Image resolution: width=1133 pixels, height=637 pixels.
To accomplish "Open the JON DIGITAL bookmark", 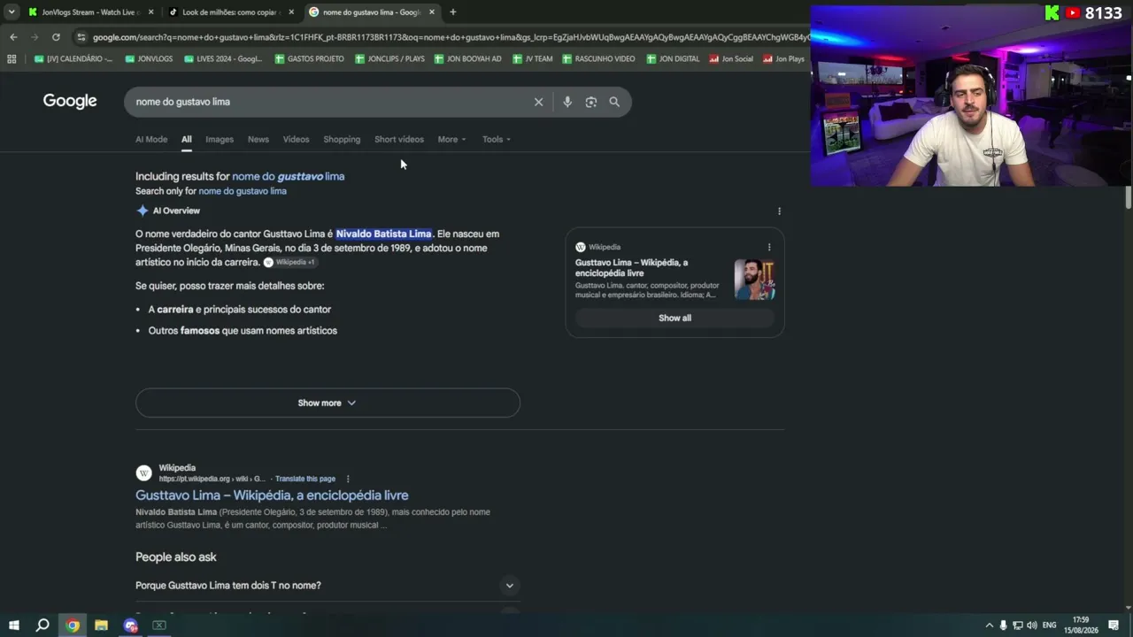I will click(x=673, y=59).
